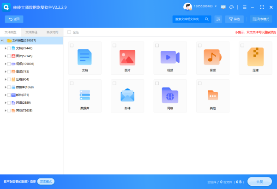The width and height of the screenshot is (277, 189).
Task: Click the customer service headset icon
Action: tap(231, 7)
